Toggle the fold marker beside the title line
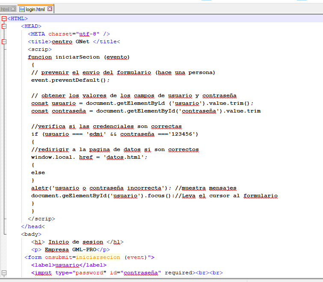 pos(4,42)
